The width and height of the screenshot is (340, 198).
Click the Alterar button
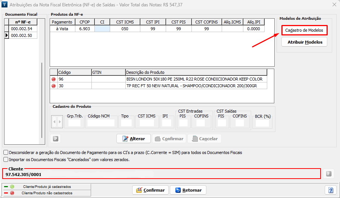tap(134, 139)
